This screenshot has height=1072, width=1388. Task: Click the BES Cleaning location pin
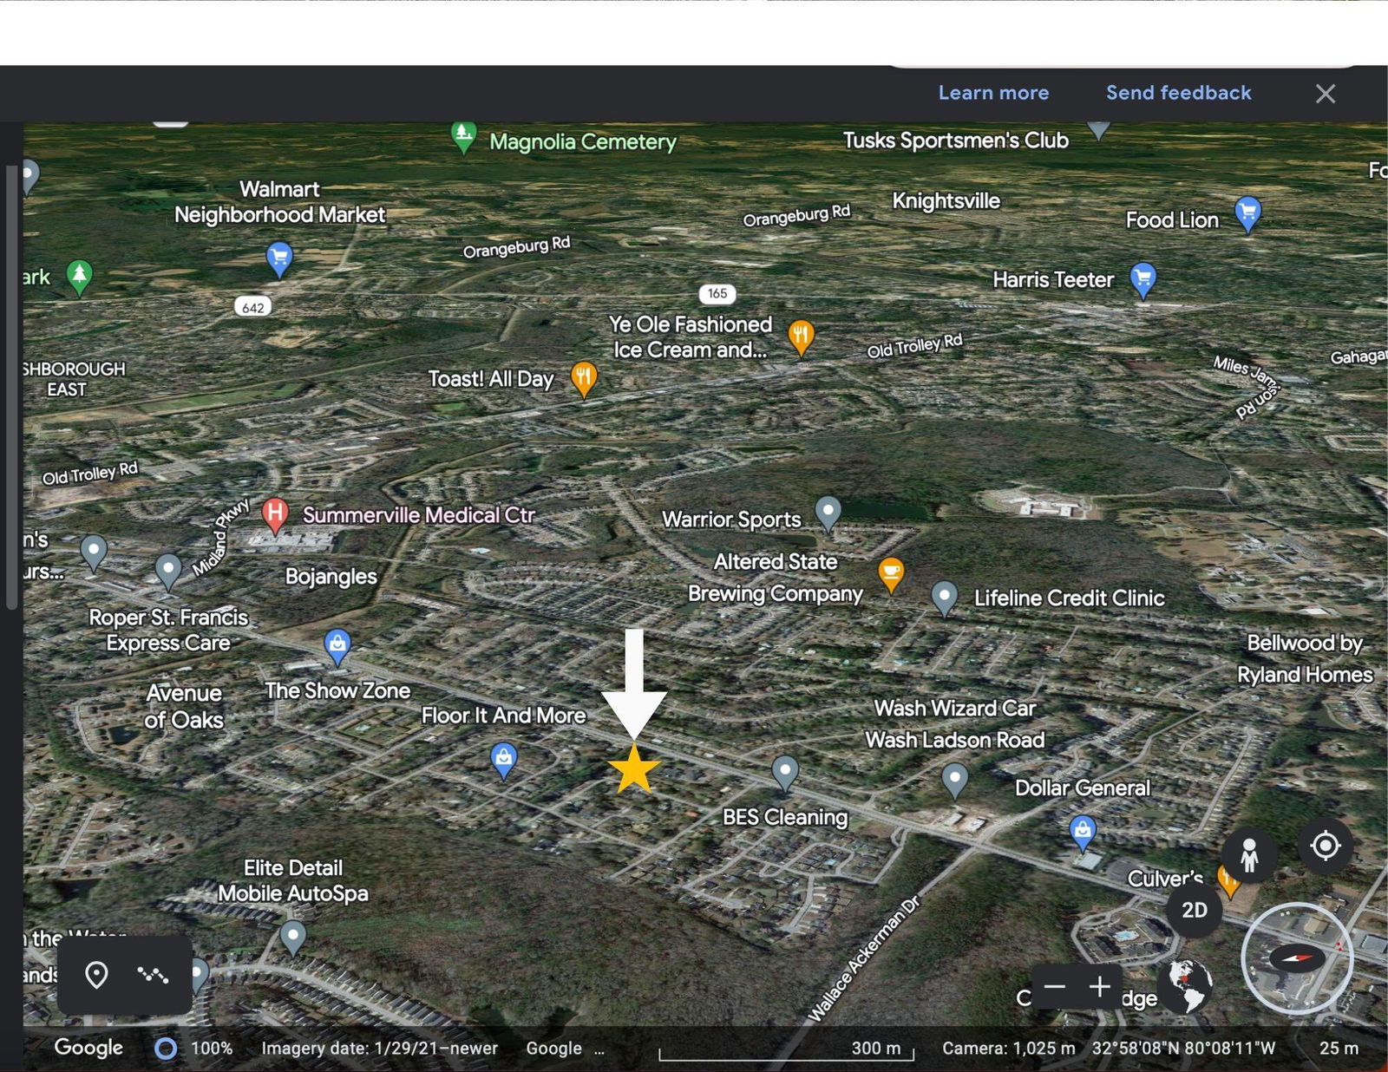point(785,774)
